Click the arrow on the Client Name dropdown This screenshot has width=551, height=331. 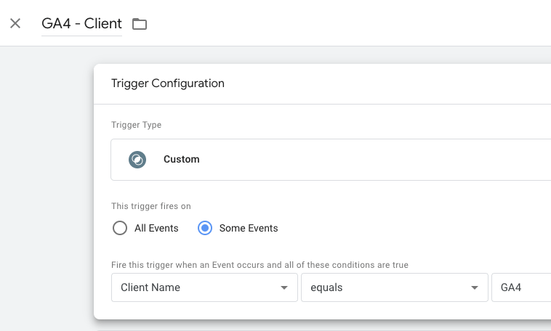tap(284, 288)
